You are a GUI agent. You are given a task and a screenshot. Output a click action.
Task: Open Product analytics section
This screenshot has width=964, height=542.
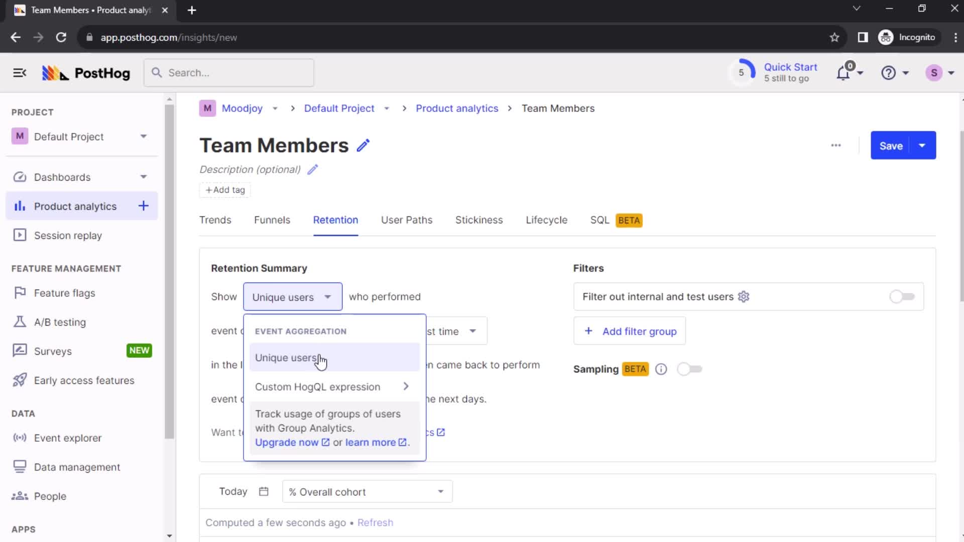[75, 206]
